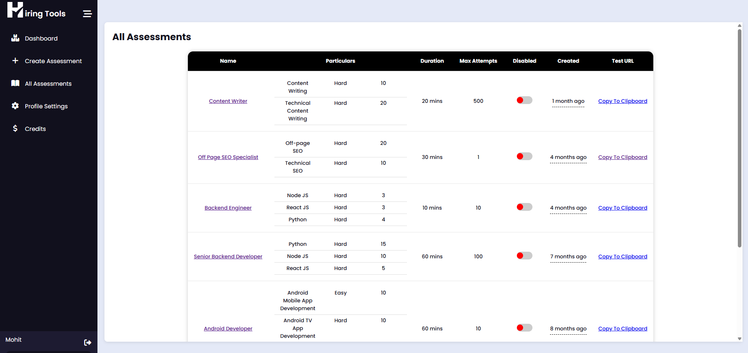Click the dollar icon for Credits
Screen dimensions: 748x353
click(x=15, y=129)
